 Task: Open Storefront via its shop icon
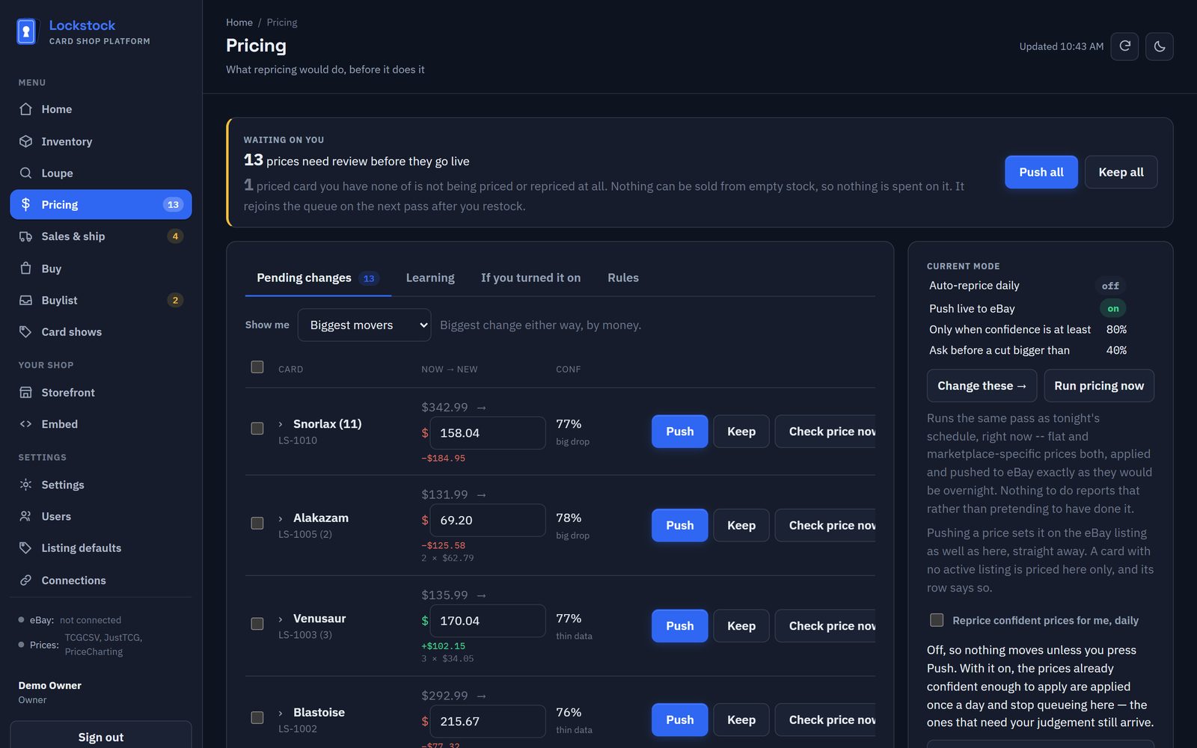point(25,393)
